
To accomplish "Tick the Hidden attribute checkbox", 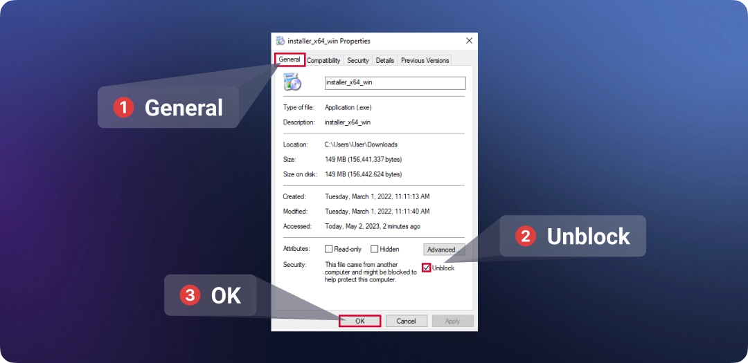I will click(x=374, y=249).
